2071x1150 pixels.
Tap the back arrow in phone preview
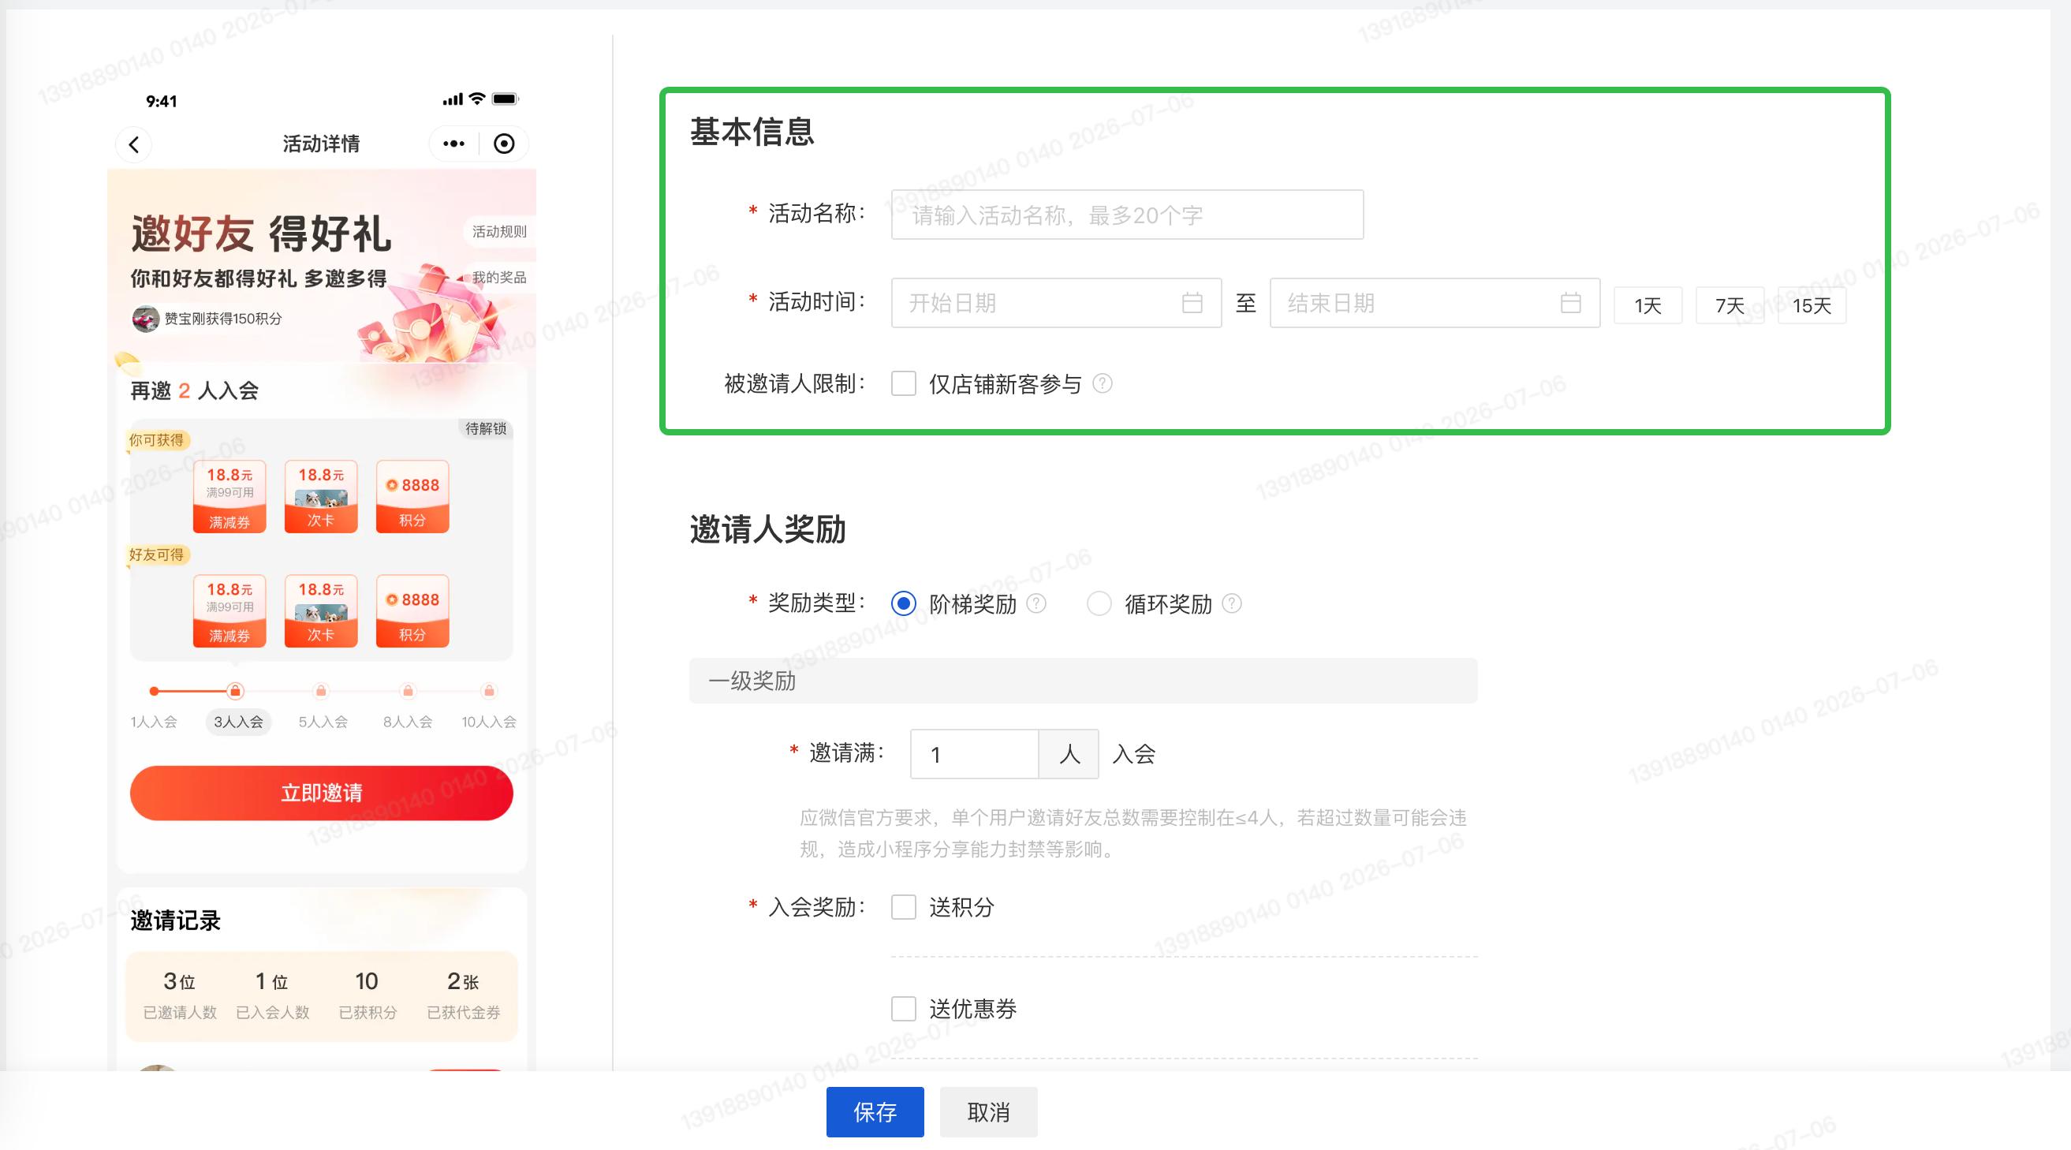point(133,145)
